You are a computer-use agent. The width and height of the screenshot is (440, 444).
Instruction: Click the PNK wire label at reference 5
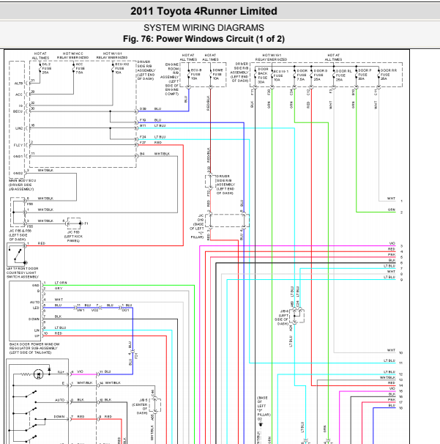click(x=392, y=255)
